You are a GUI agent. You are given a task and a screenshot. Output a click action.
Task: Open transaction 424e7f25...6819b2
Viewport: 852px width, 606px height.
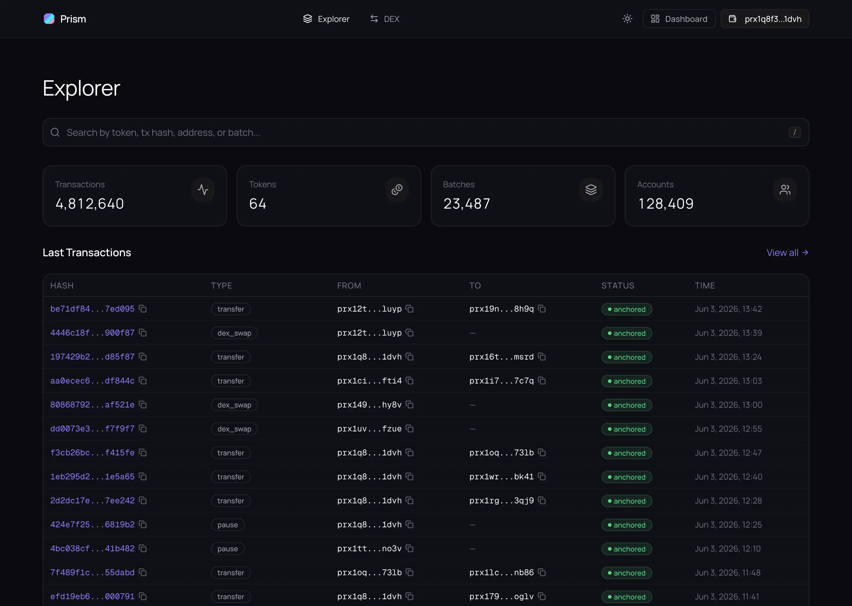tap(92, 524)
